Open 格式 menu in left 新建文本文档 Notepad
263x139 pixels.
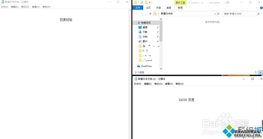tap(25, 7)
